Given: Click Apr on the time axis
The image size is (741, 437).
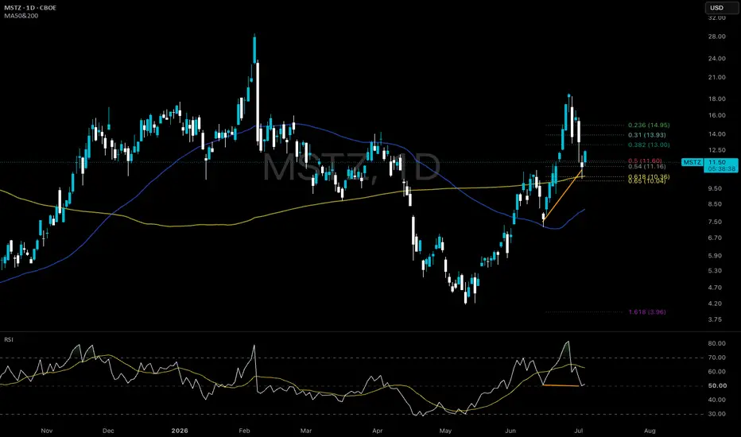Looking at the screenshot, I should click(x=377, y=431).
